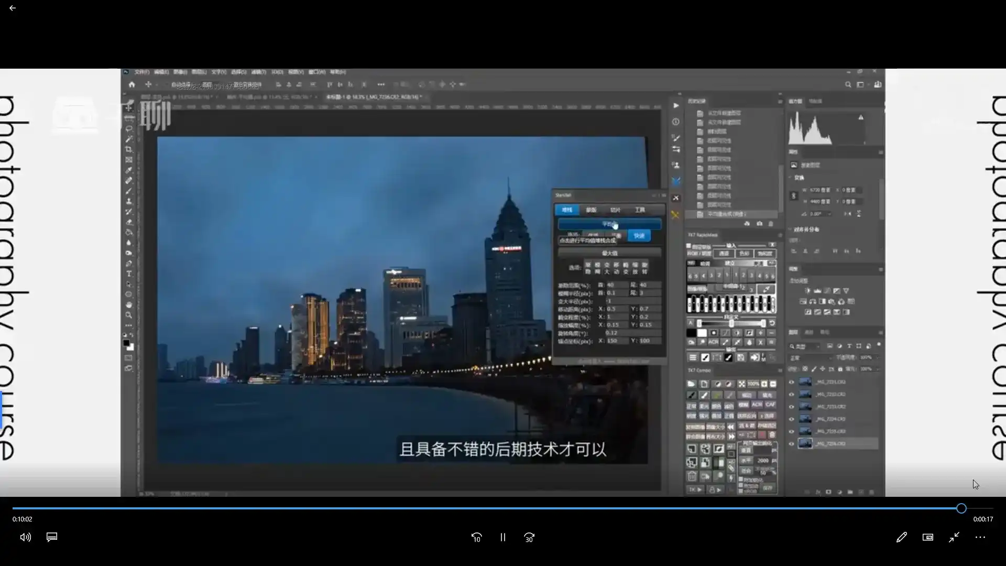Click the seek bar position handle

point(961,508)
